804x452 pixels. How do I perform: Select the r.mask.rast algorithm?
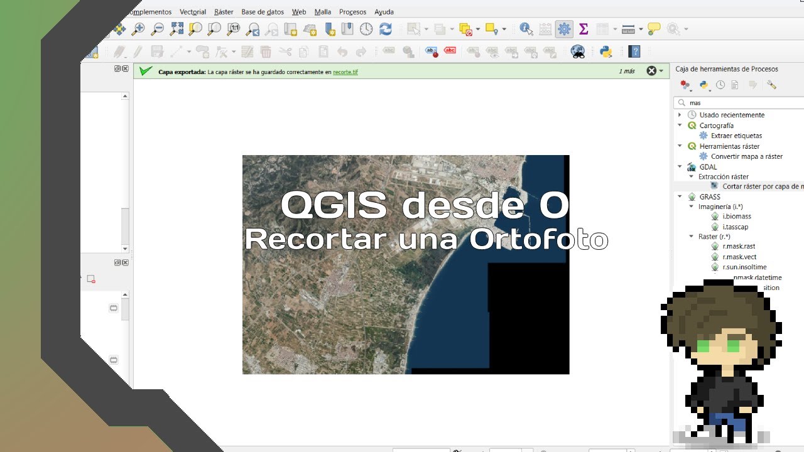tap(739, 247)
